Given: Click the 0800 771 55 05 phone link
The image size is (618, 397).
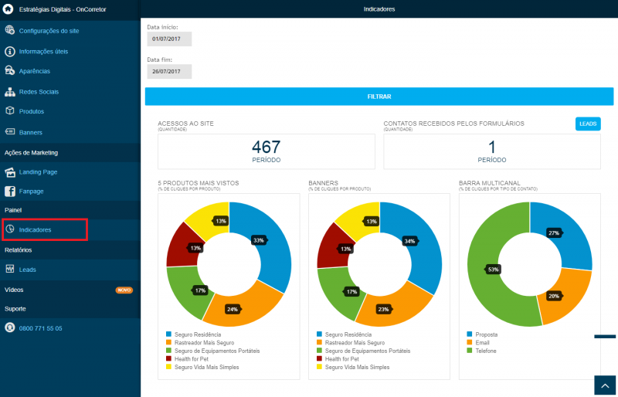Looking at the screenshot, I should (40, 328).
